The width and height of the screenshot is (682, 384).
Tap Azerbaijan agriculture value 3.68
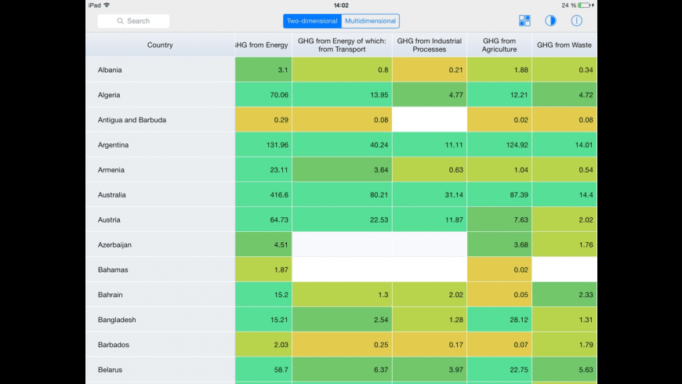499,245
